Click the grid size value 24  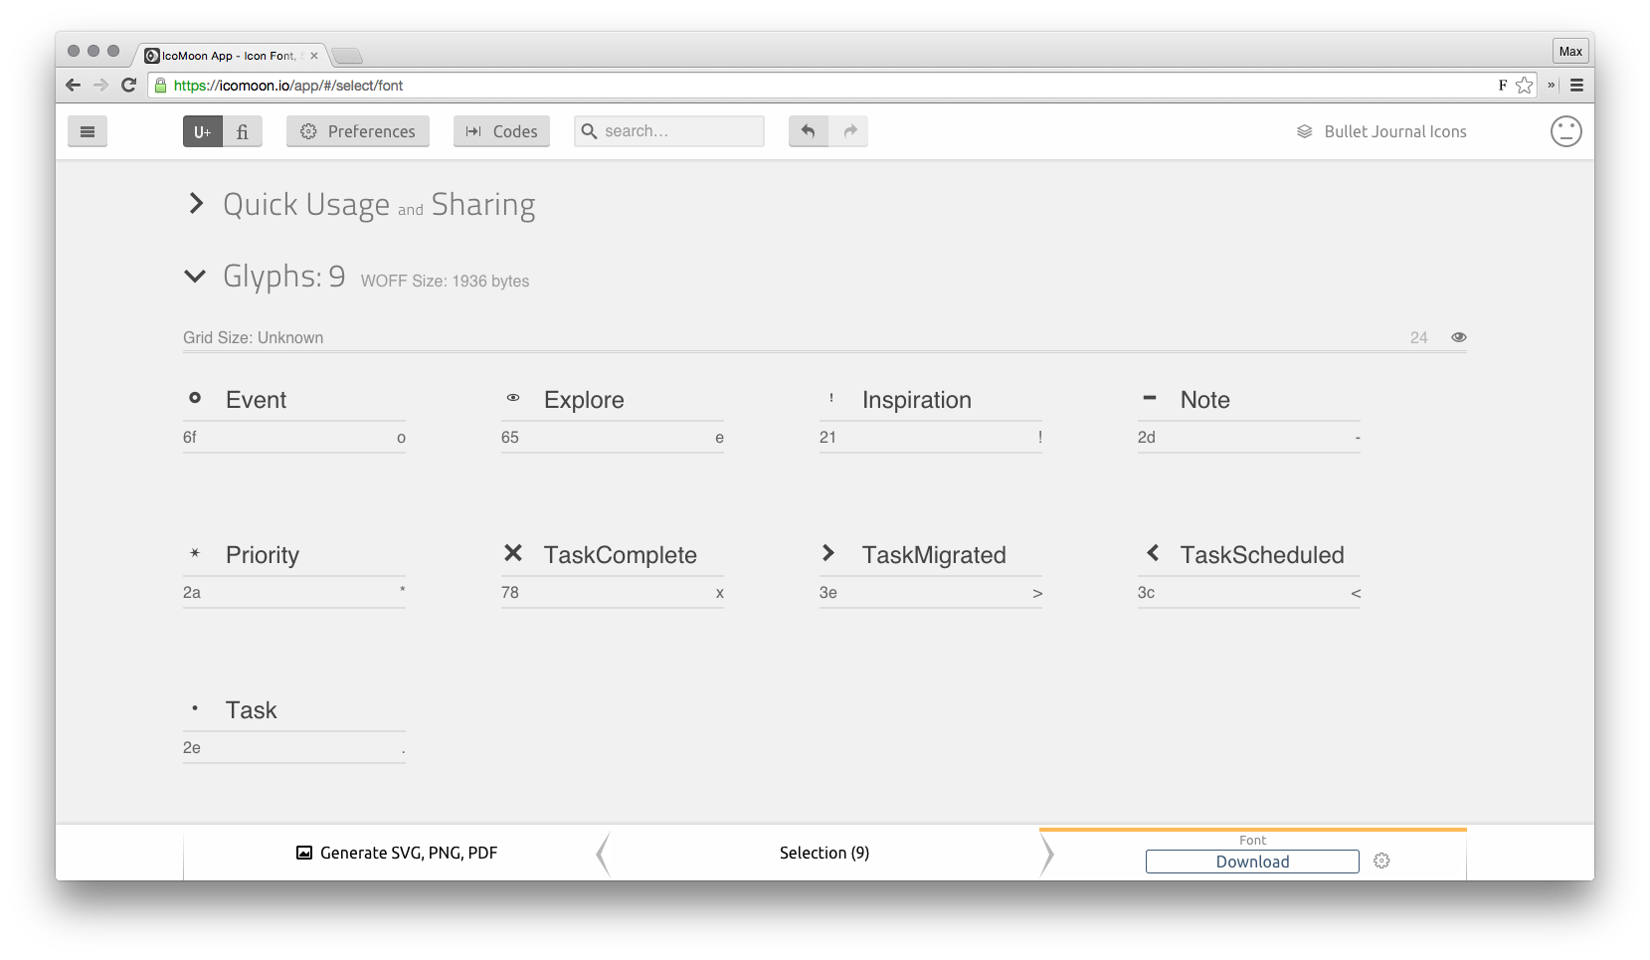(1419, 338)
